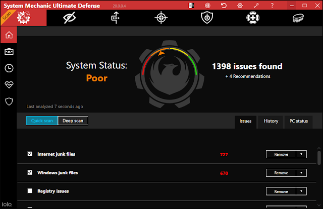
Task: Click the 'Internet junk files' label
Action: point(56,154)
